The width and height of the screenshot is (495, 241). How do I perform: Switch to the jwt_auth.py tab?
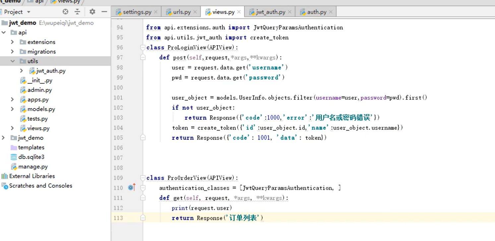[270, 12]
